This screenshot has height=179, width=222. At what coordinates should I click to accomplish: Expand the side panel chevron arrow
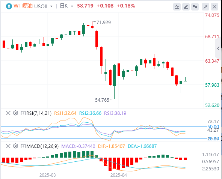tap(219, 48)
